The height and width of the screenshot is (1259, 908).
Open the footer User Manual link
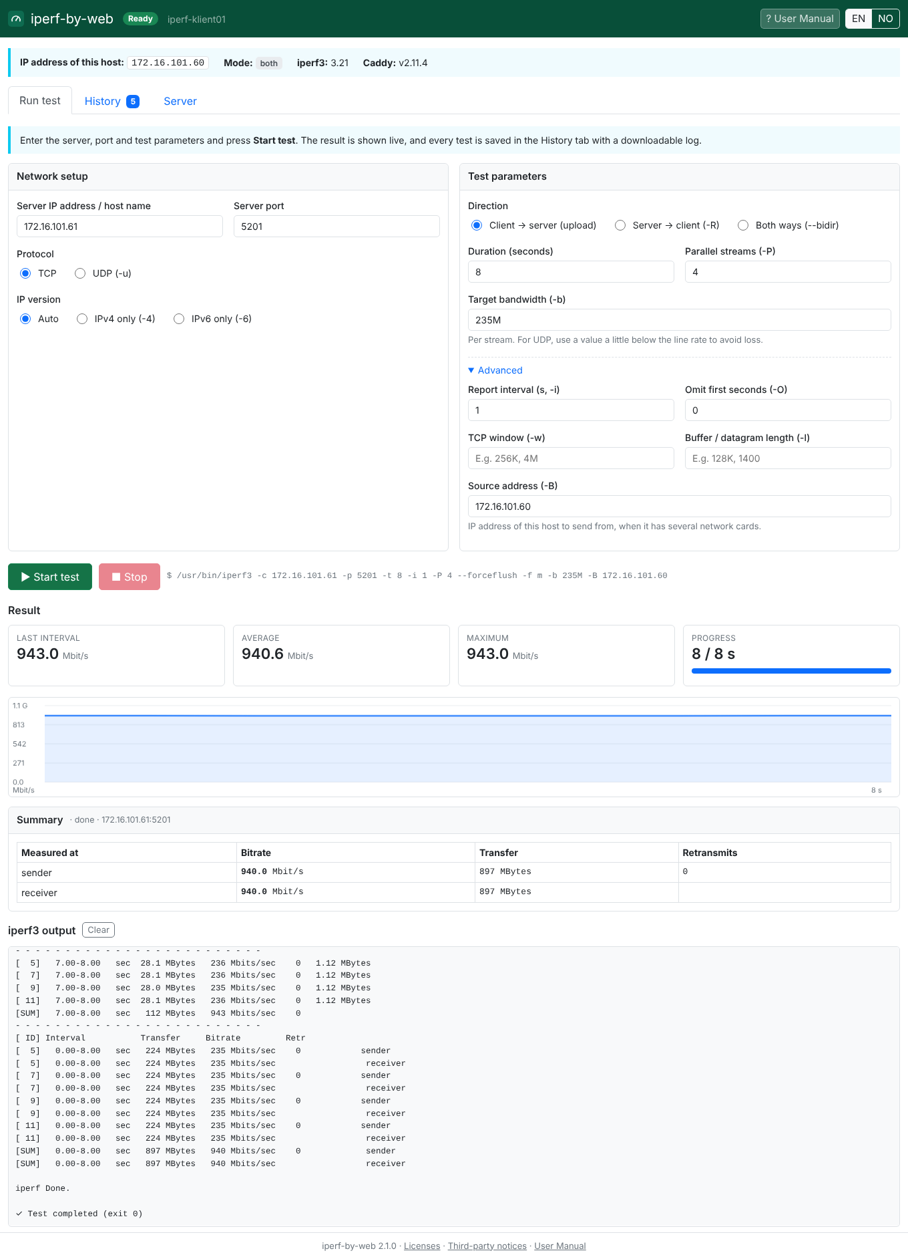coord(560,1246)
